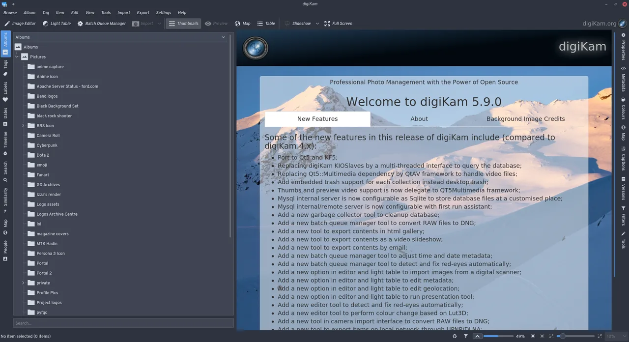Click the digiKam lens logo
This screenshot has width=629, height=342.
coord(255,48)
